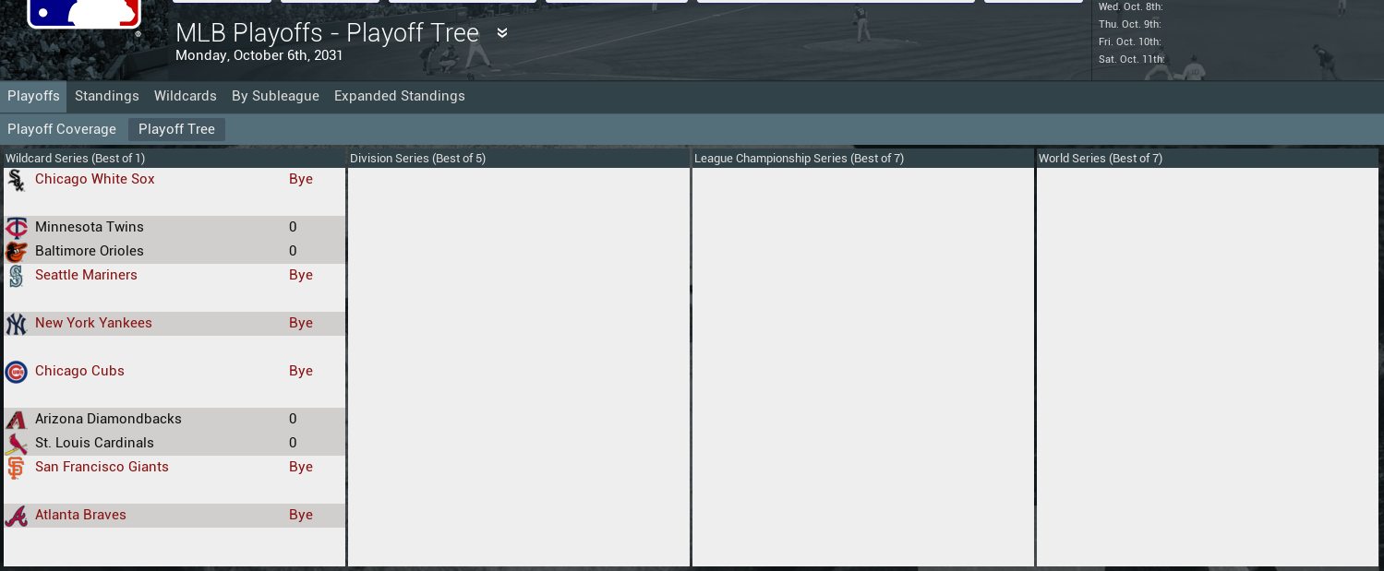Image resolution: width=1384 pixels, height=571 pixels.
Task: Click the Bye value for Atlanta Braves
Action: pyautogui.click(x=301, y=515)
